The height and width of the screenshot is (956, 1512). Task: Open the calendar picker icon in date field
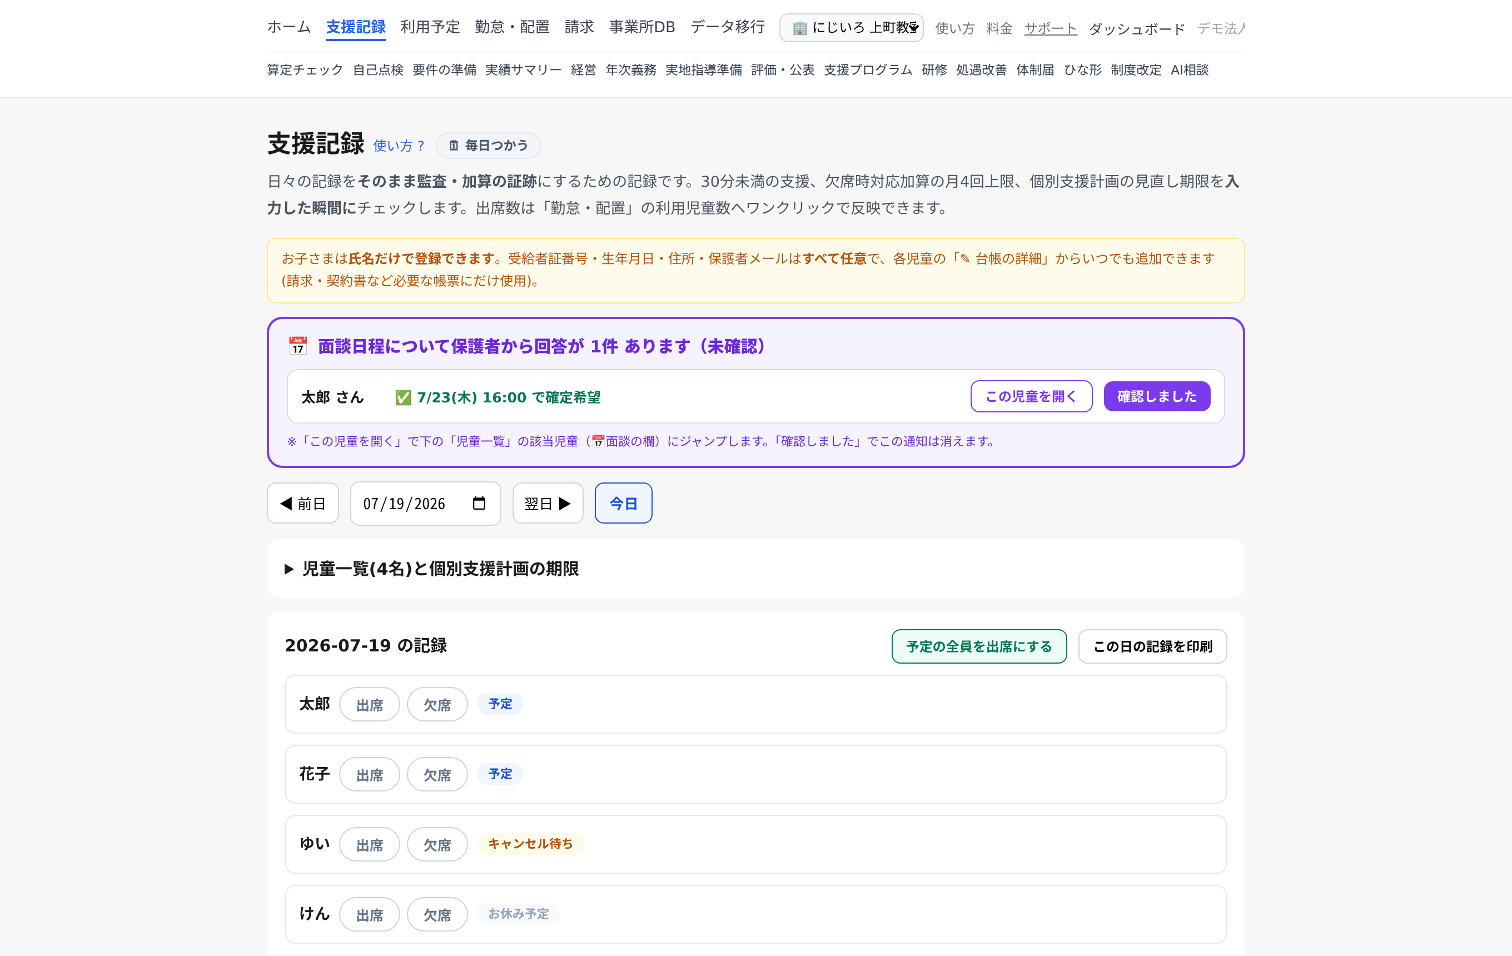click(479, 504)
